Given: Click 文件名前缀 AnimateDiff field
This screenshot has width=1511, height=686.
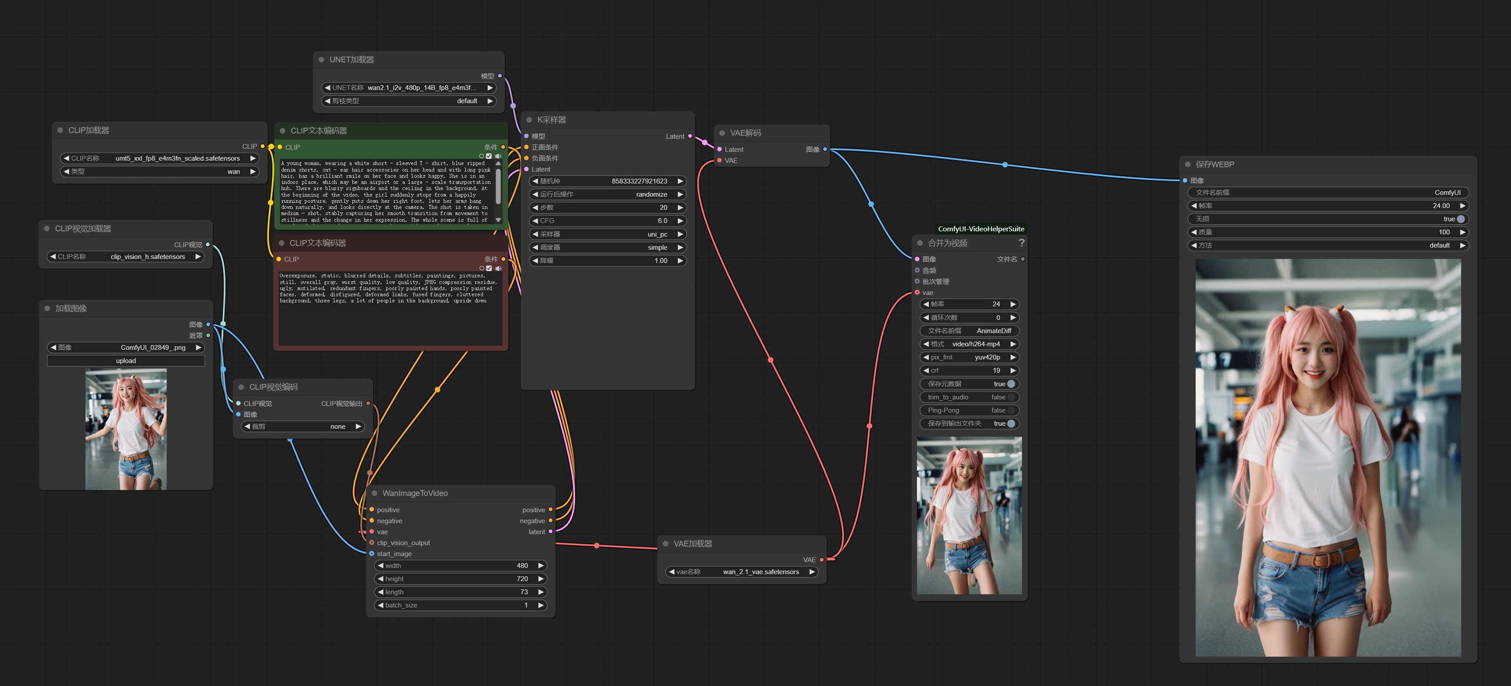Looking at the screenshot, I should [x=968, y=331].
